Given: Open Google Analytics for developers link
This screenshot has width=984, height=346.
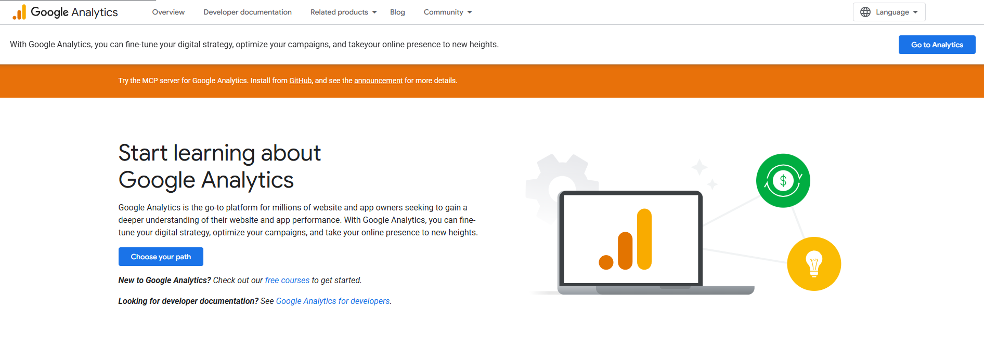Looking at the screenshot, I should [333, 301].
